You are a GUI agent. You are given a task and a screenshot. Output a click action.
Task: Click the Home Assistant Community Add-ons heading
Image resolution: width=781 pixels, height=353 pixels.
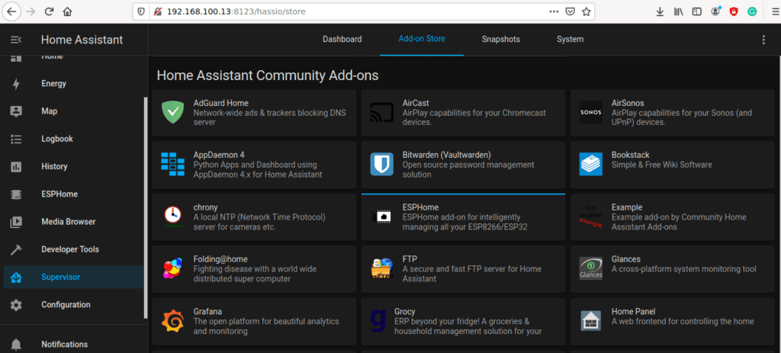click(268, 75)
